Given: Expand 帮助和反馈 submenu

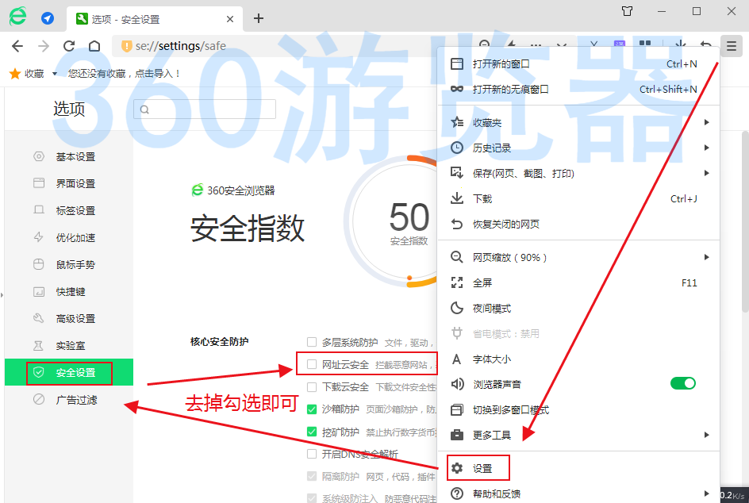Looking at the screenshot, I should click(578, 493).
